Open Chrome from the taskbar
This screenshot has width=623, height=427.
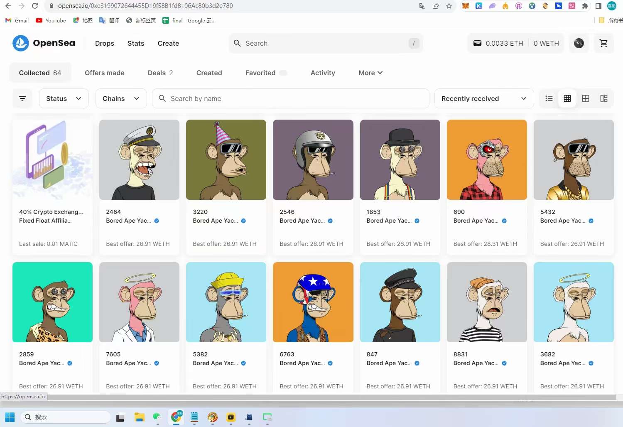[x=176, y=417]
